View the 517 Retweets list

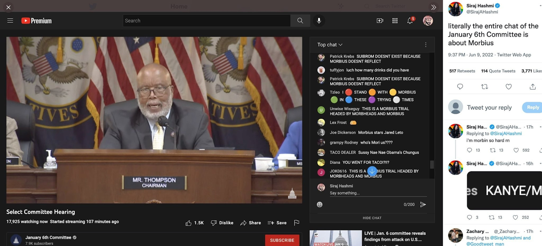[462, 71]
